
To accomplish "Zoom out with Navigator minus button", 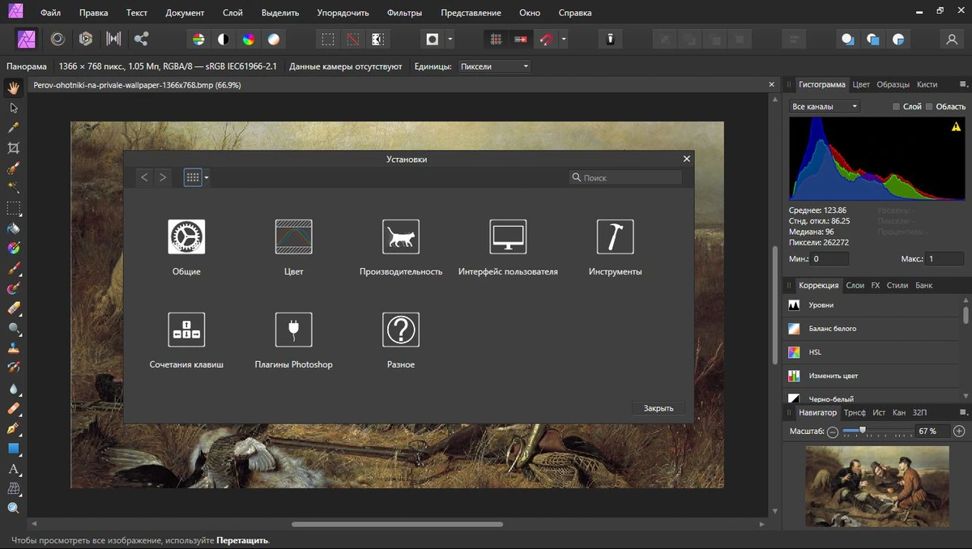I will [x=833, y=432].
